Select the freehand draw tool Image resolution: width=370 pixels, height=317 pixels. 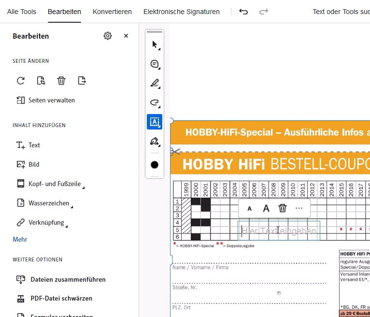155,102
